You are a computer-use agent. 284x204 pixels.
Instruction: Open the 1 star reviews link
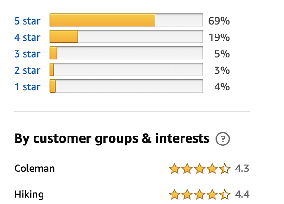[27, 87]
